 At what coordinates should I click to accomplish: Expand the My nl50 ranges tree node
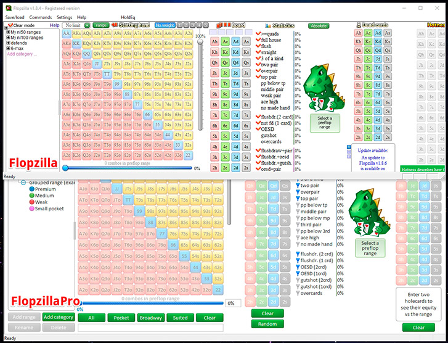[x=7, y=33]
